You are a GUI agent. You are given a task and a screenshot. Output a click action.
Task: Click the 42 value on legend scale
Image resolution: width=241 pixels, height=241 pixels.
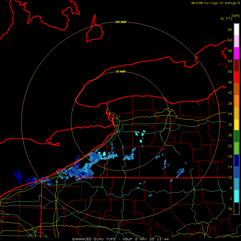230,93
